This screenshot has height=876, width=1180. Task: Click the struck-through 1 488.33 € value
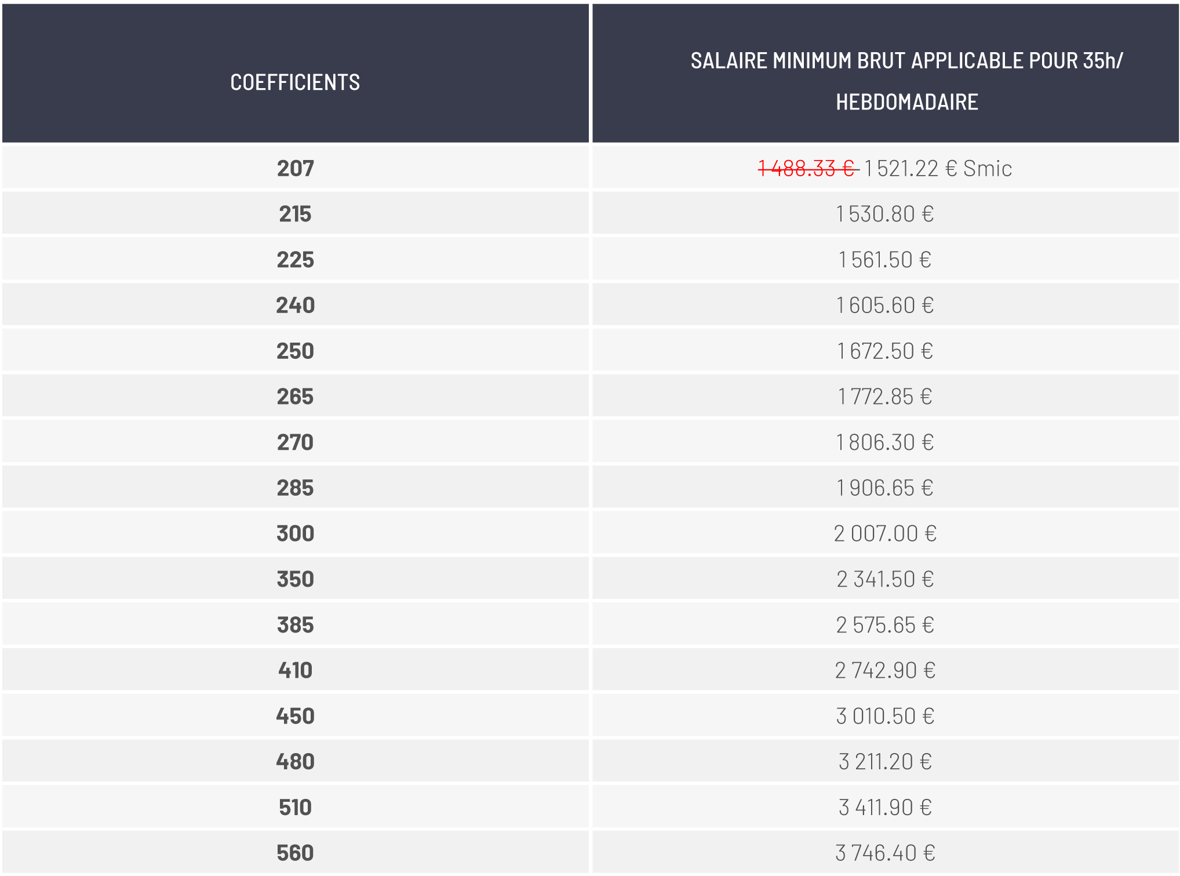coord(808,168)
